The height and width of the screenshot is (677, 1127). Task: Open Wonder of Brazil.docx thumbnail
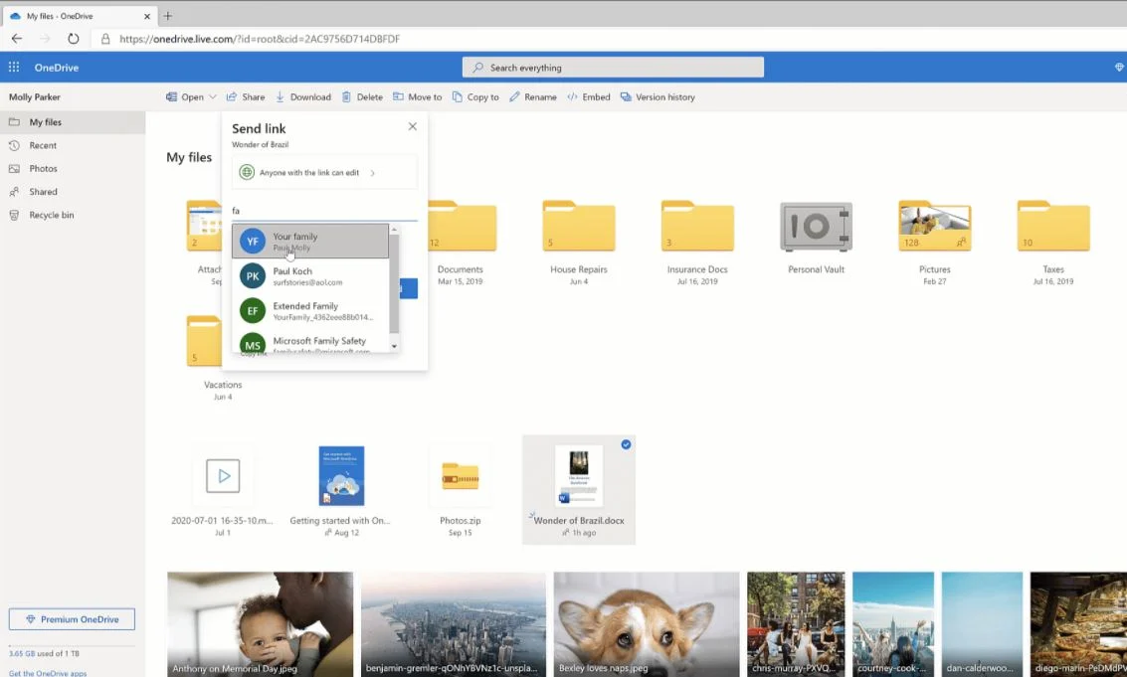pos(579,476)
